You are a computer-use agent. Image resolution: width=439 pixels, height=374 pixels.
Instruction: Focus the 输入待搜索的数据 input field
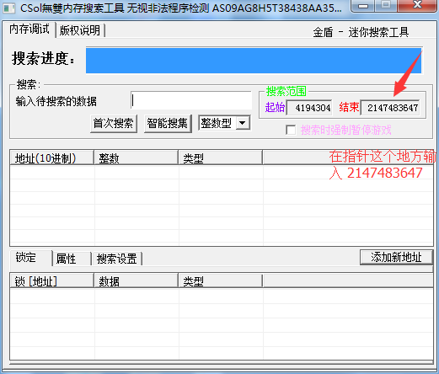coord(191,100)
